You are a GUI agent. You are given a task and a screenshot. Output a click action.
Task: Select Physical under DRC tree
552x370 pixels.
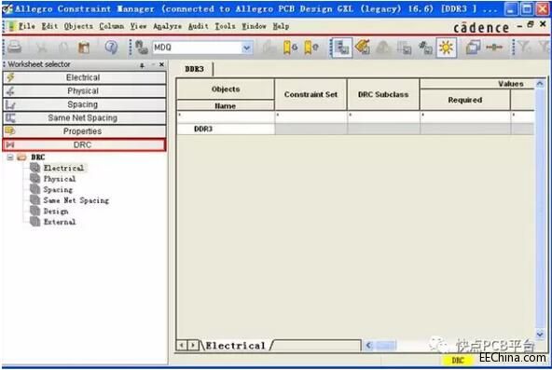pos(59,179)
